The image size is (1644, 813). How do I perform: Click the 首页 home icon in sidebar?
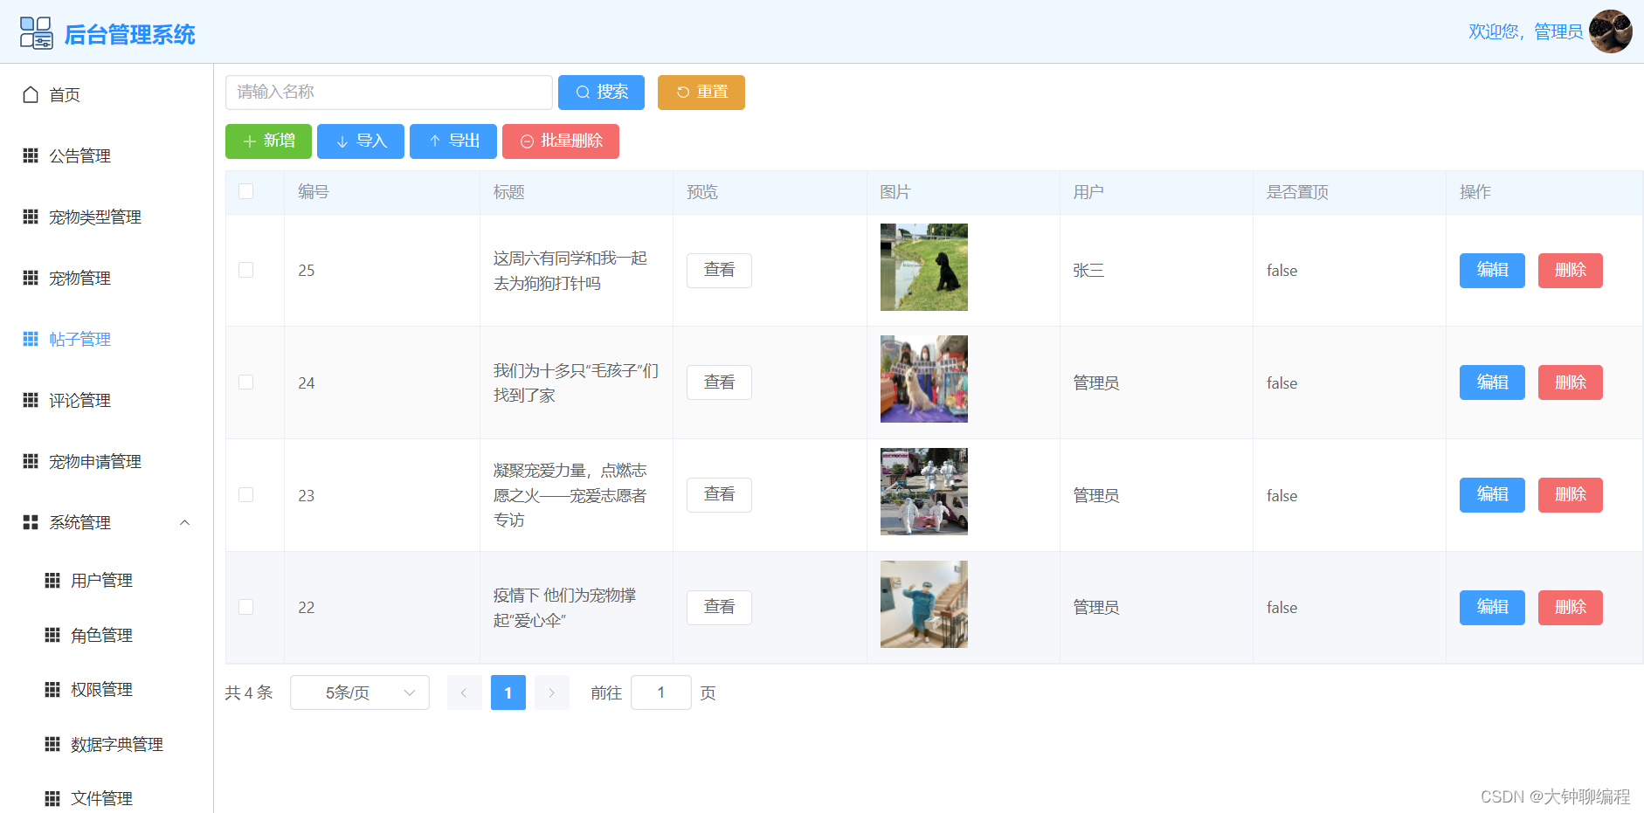[x=31, y=94]
